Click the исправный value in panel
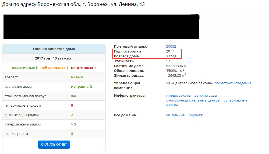 pos(82,87)
